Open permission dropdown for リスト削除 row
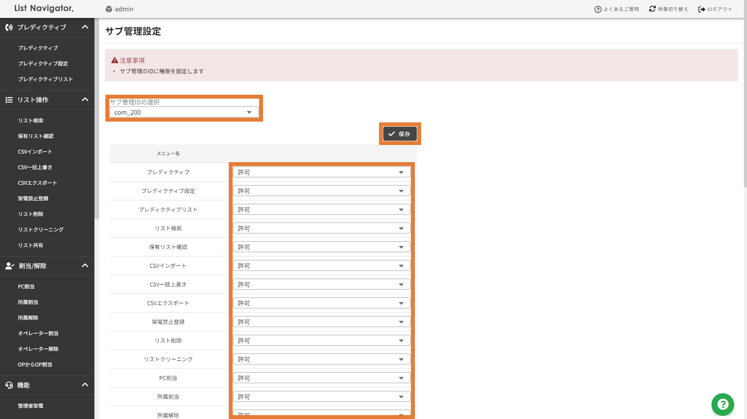The image size is (747, 419). tap(321, 341)
